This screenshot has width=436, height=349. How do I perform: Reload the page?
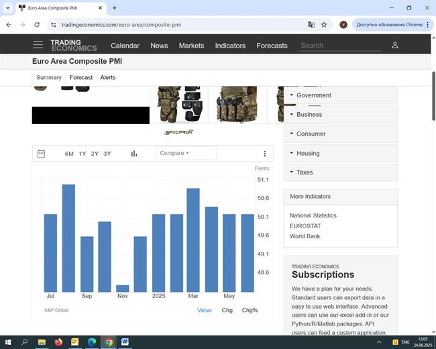pos(37,25)
